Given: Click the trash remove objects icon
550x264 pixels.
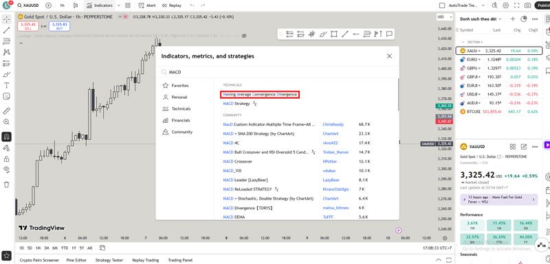Looking at the screenshot, I should (x=6, y=184).
